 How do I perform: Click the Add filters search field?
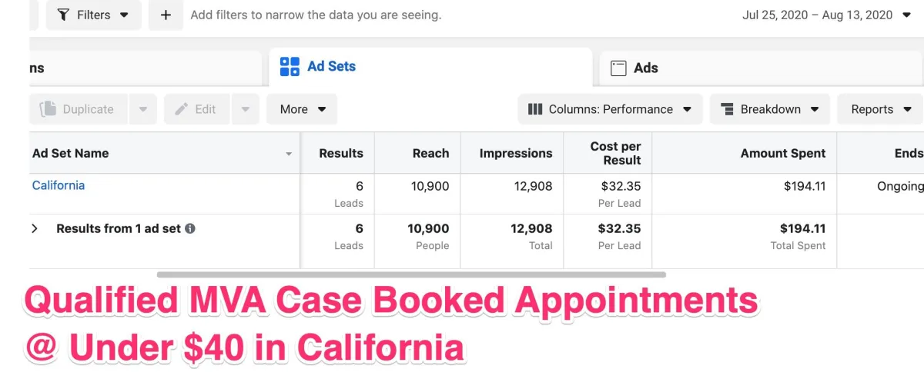tap(316, 15)
